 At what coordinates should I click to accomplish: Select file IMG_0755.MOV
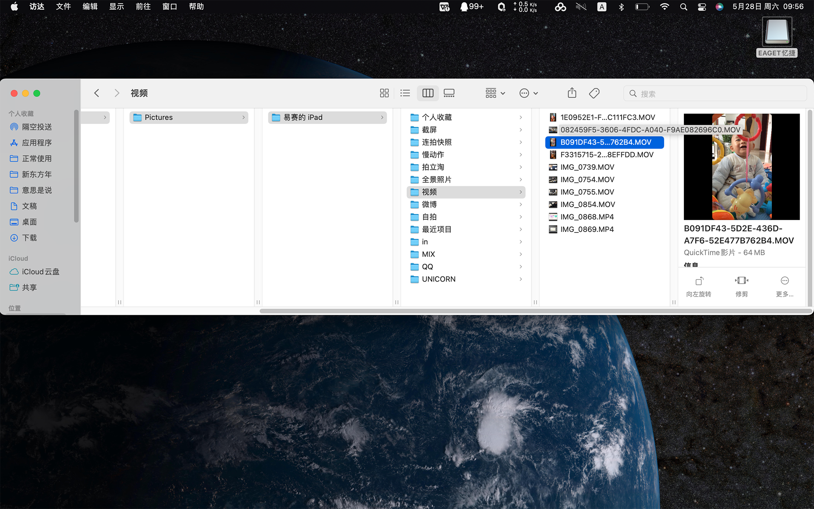coord(604,192)
